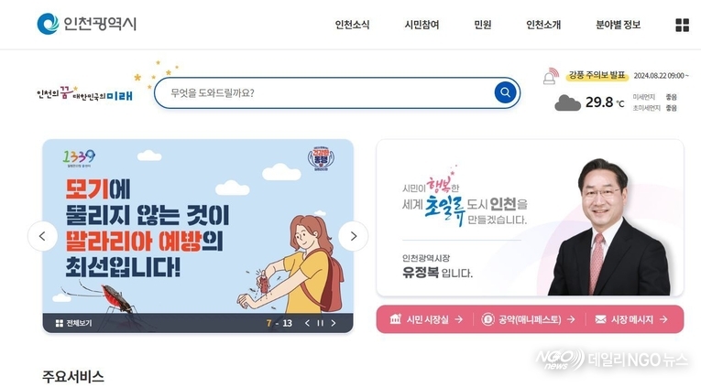Open the 시민참여 menu
Image resolution: width=701 pixels, height=387 pixels.
[x=422, y=25]
